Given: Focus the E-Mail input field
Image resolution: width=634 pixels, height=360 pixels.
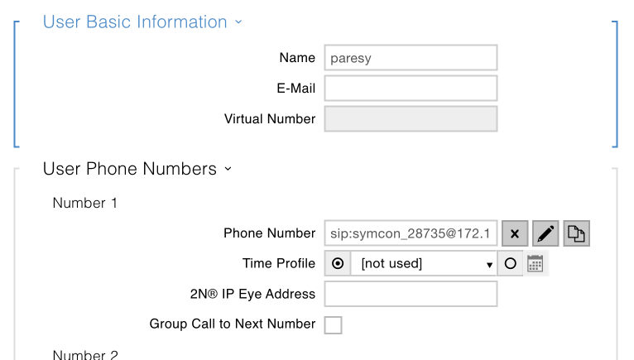Looking at the screenshot, I should pyautogui.click(x=411, y=89).
